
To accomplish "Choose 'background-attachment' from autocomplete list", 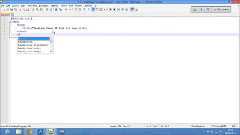I will tap(34, 45).
